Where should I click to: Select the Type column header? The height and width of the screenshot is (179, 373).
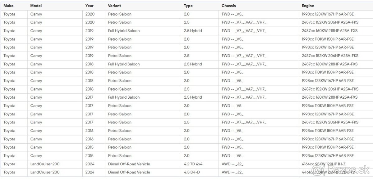pyautogui.click(x=188, y=6)
